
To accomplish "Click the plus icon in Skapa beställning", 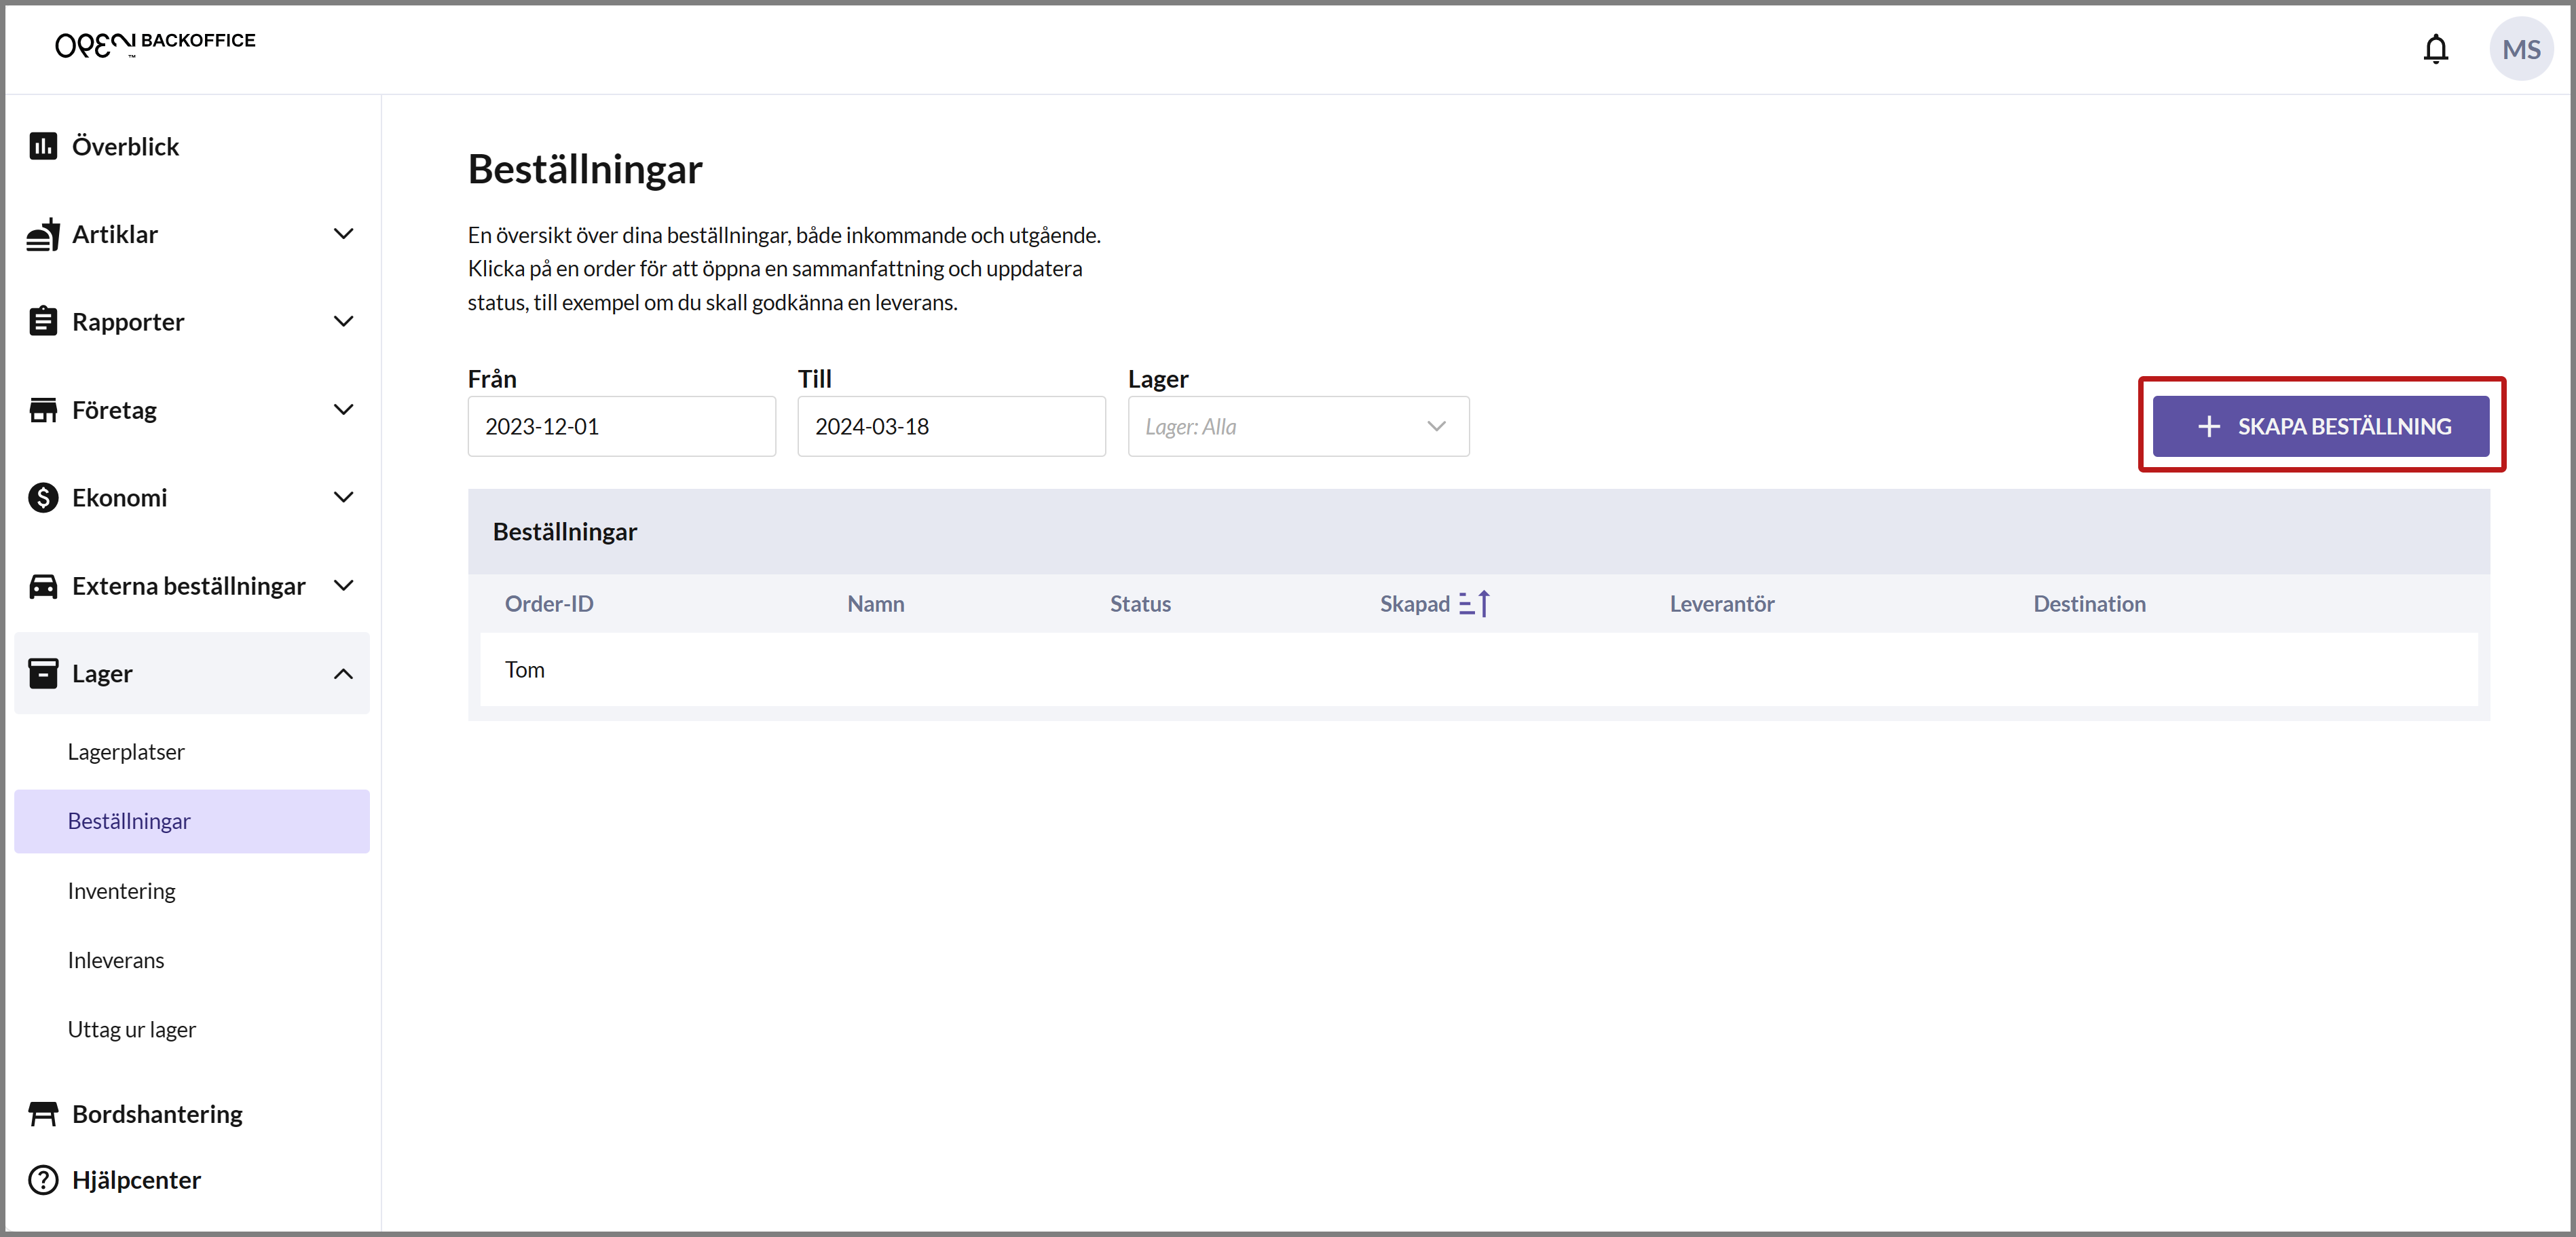I will [x=2208, y=426].
